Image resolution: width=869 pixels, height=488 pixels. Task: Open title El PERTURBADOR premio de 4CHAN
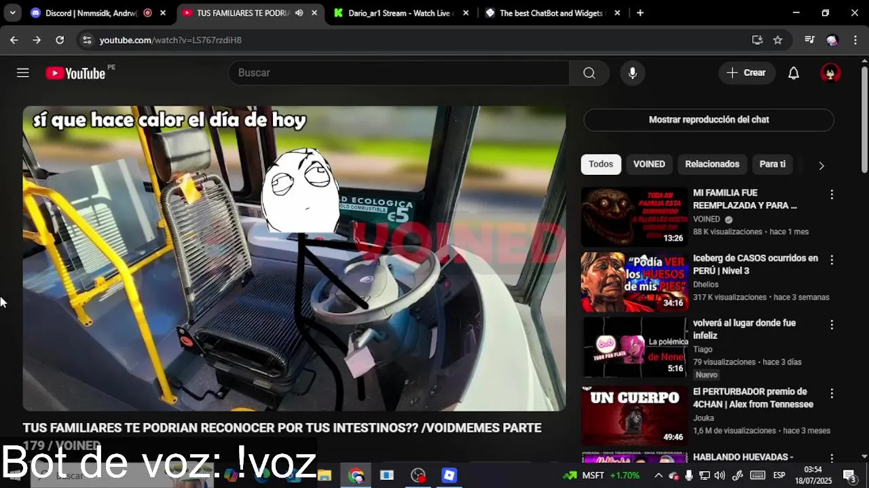point(753,398)
